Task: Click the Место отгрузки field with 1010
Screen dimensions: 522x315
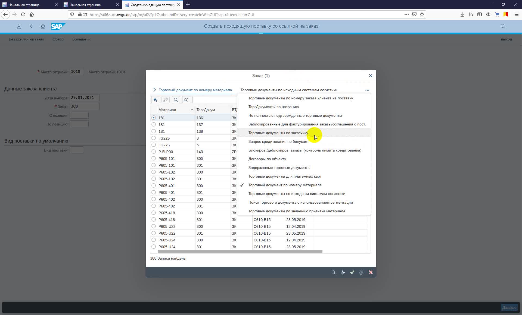Action: [x=76, y=72]
